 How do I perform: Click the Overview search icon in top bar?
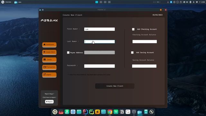(x=3, y=2)
